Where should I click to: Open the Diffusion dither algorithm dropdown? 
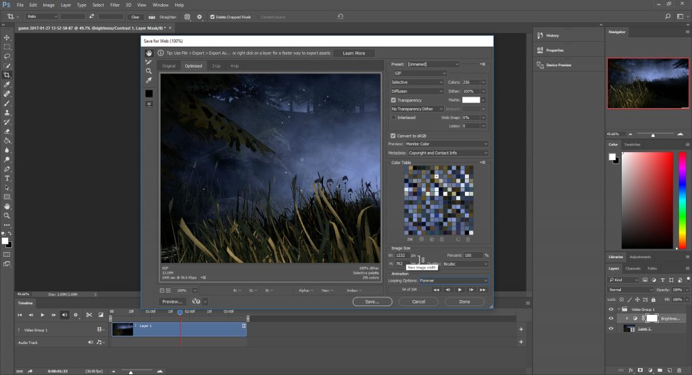click(417, 91)
